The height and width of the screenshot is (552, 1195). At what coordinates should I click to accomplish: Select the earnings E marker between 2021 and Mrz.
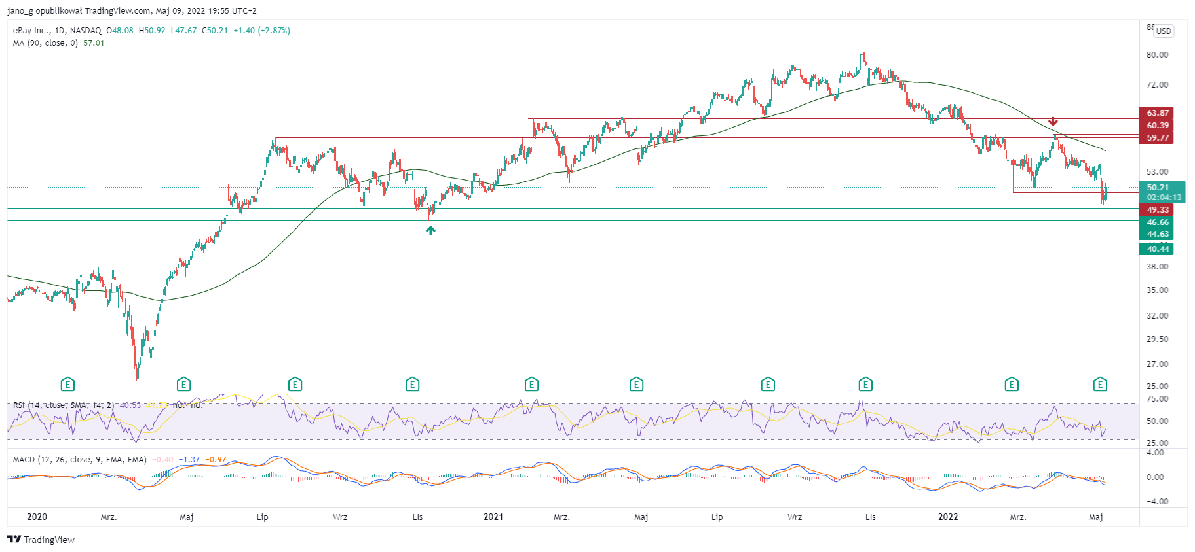click(x=531, y=385)
